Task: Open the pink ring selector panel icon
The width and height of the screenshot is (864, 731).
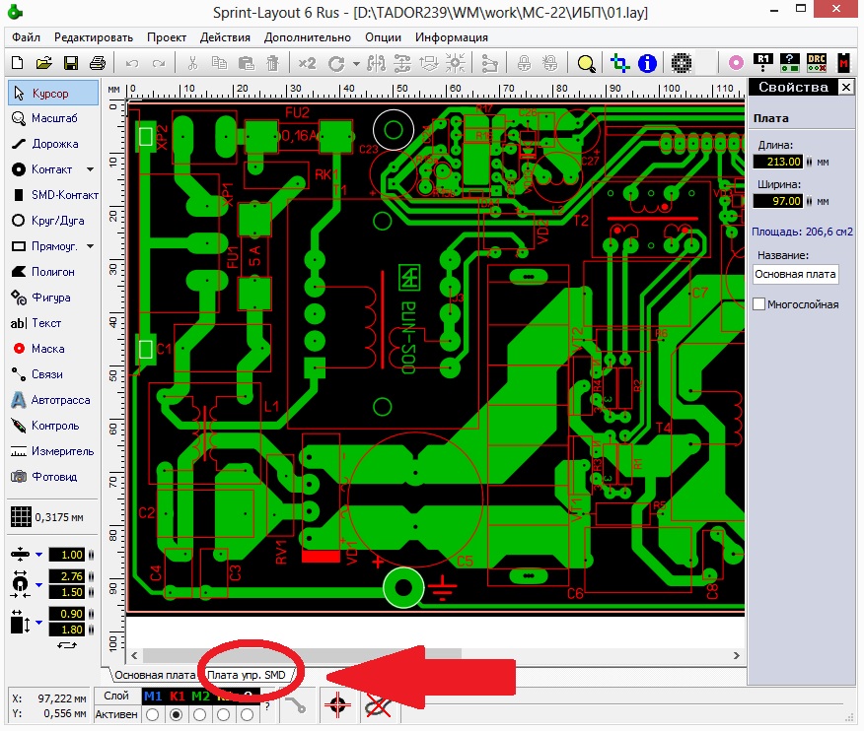Action: pyautogui.click(x=736, y=63)
